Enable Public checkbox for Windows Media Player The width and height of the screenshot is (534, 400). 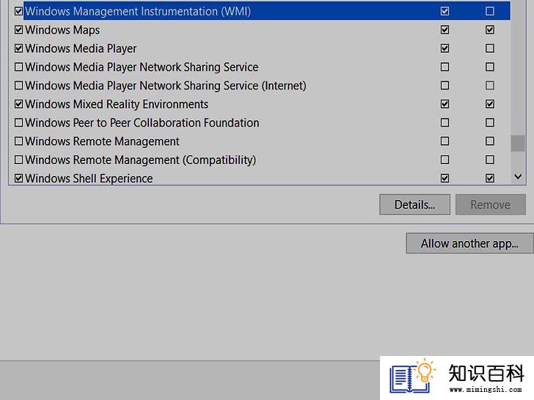click(490, 48)
